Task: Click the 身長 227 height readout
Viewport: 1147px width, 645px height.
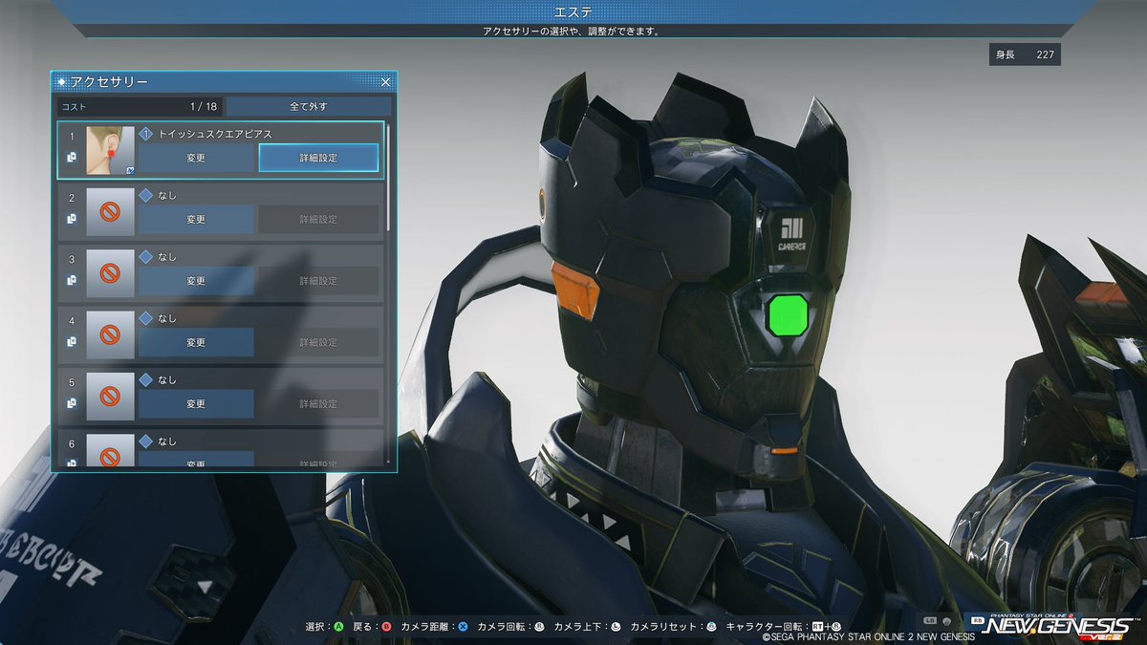Action: [x=1025, y=55]
